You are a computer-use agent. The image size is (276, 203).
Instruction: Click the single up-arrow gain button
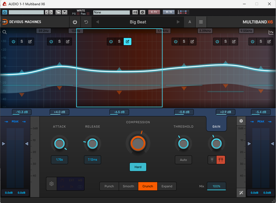pyautogui.click(x=212, y=160)
